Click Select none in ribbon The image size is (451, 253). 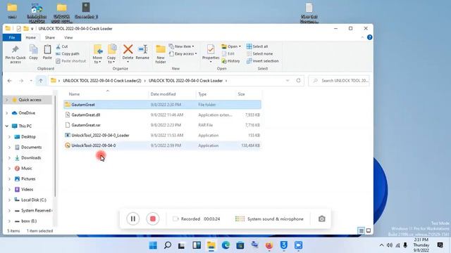coord(260,53)
